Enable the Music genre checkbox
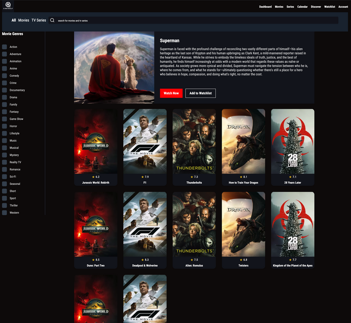This screenshot has width=351, height=323. pos(4,140)
